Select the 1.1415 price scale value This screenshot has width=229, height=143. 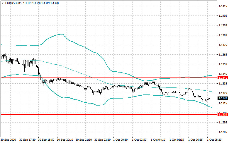(223, 6)
